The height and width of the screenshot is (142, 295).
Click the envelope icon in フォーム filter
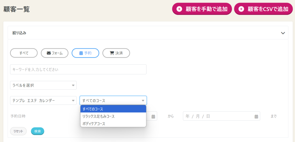pos(49,53)
